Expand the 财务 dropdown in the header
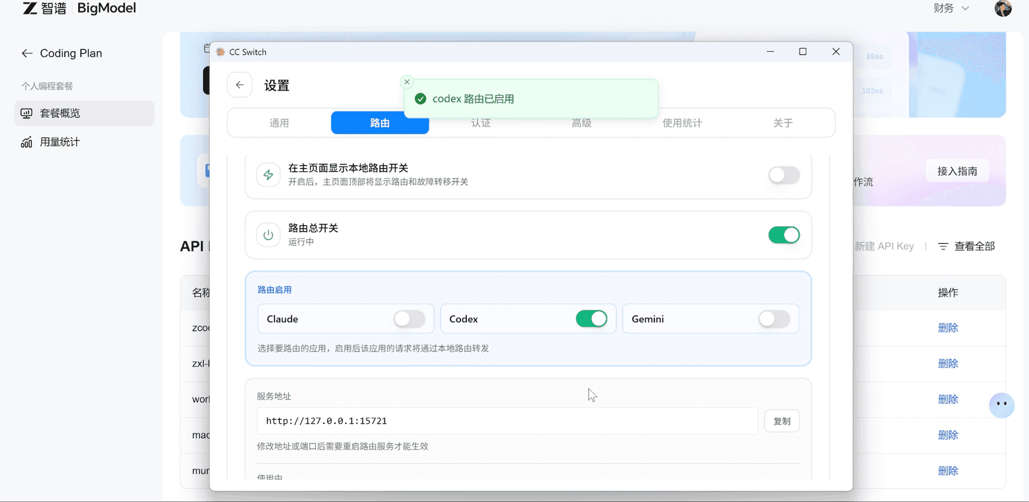 click(x=951, y=8)
